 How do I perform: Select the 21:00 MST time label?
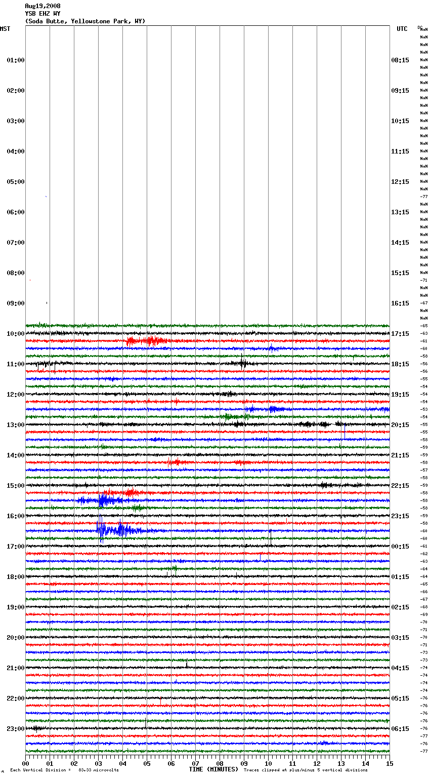click(16, 668)
